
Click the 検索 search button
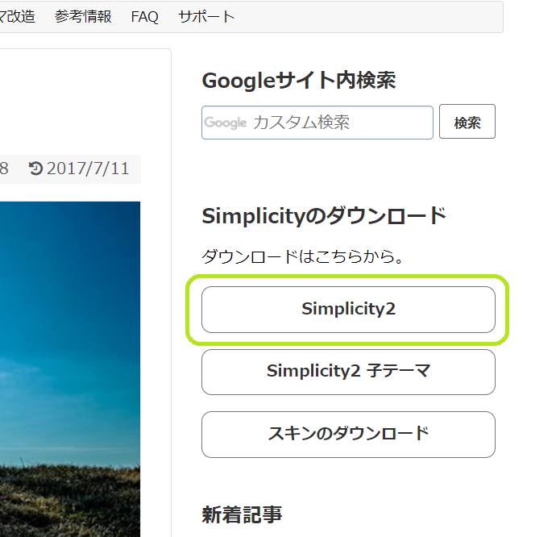pos(467,122)
